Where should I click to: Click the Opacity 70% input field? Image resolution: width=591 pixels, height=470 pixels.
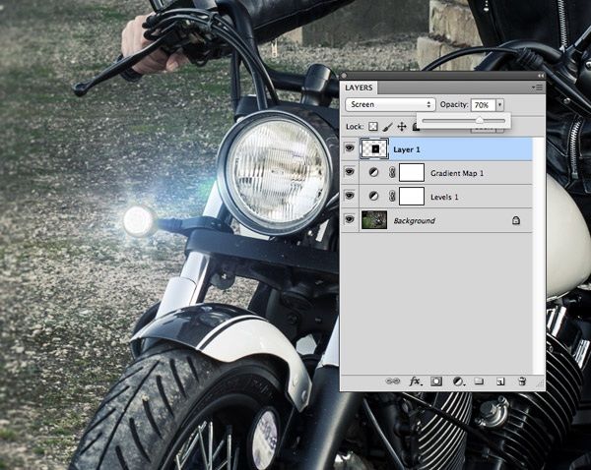pos(482,104)
